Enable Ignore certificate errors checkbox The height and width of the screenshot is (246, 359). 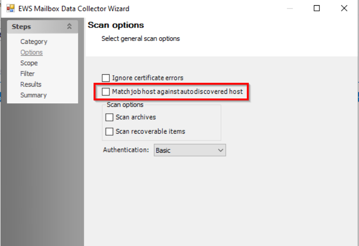point(106,78)
